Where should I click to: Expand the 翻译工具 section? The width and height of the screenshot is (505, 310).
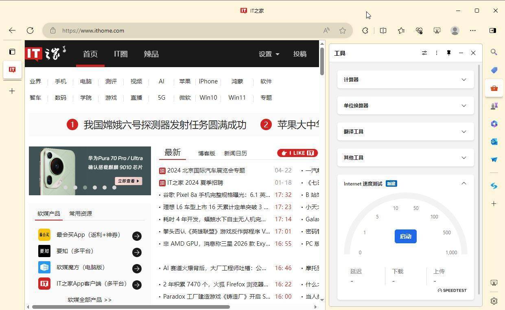405,132
